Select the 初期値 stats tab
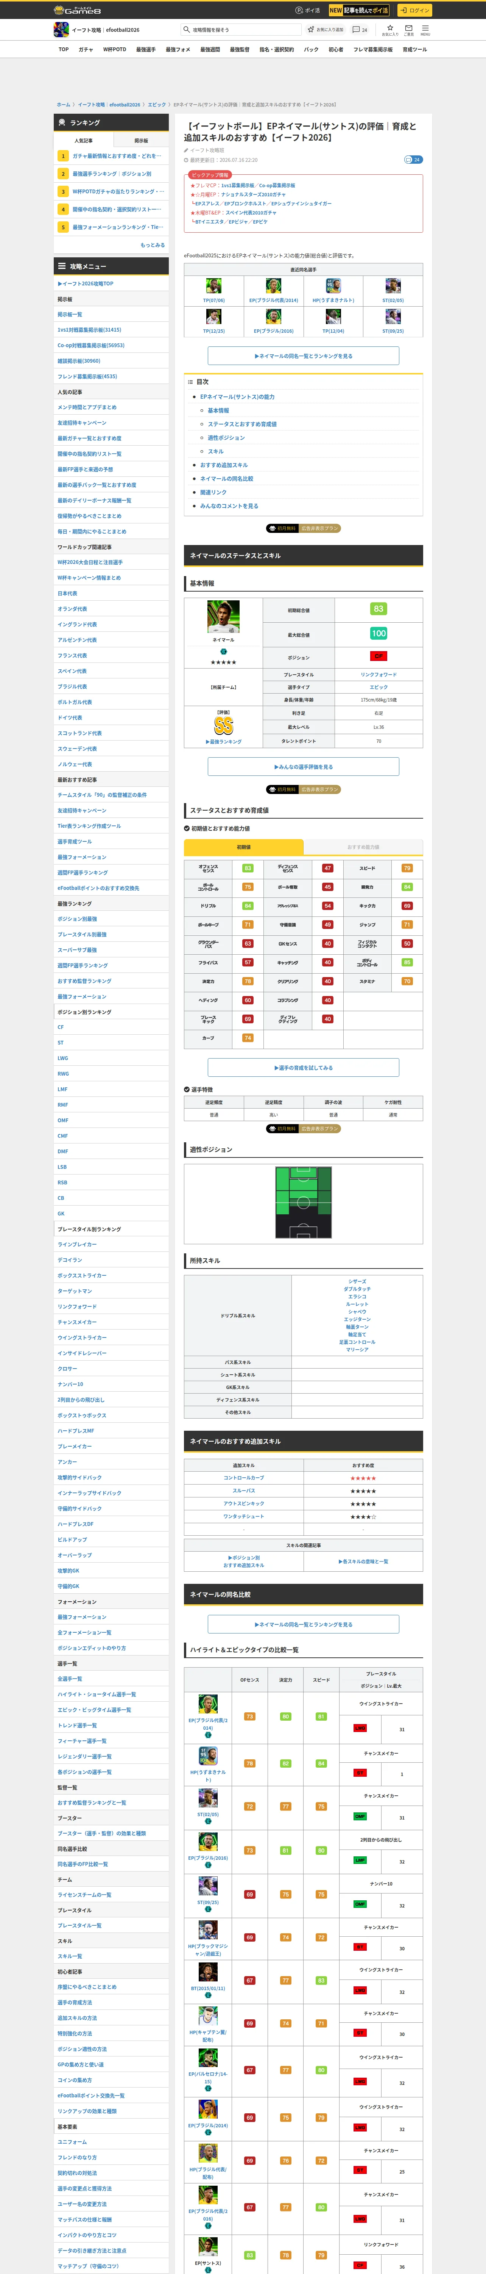Viewport: 486px width, 2274px height. (x=243, y=847)
